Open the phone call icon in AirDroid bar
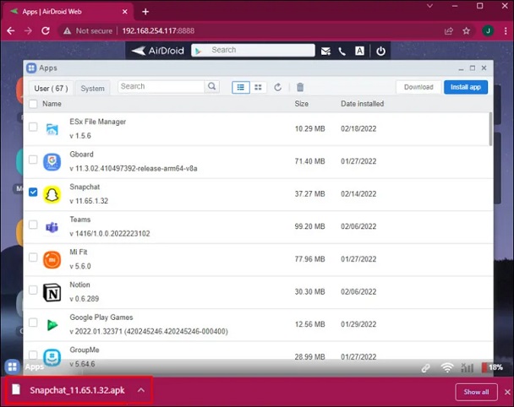514x407 pixels. pos(342,51)
